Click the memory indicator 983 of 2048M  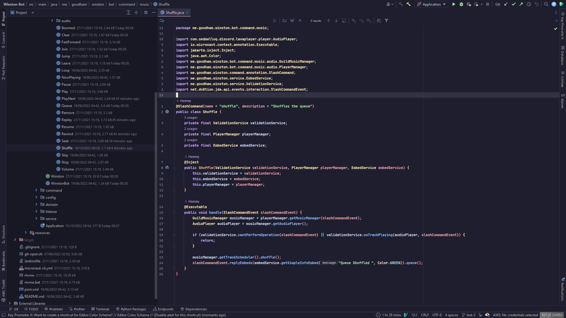(551, 315)
